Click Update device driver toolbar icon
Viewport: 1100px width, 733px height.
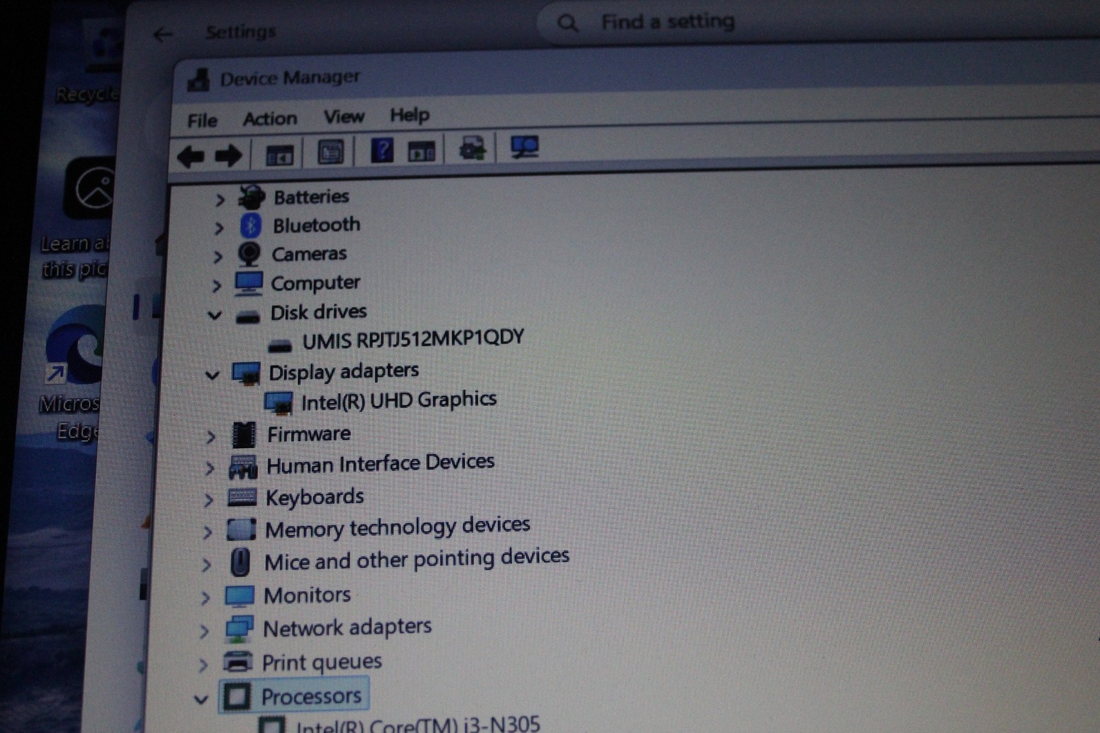[472, 148]
